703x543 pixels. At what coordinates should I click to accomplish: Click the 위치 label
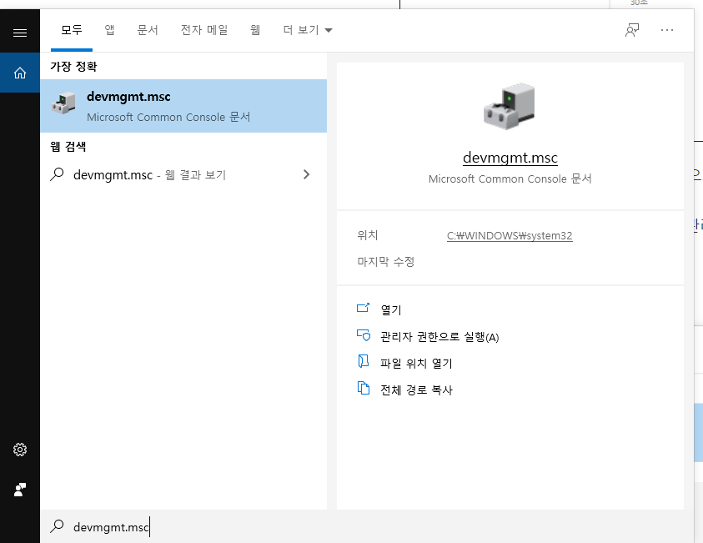[x=368, y=235]
